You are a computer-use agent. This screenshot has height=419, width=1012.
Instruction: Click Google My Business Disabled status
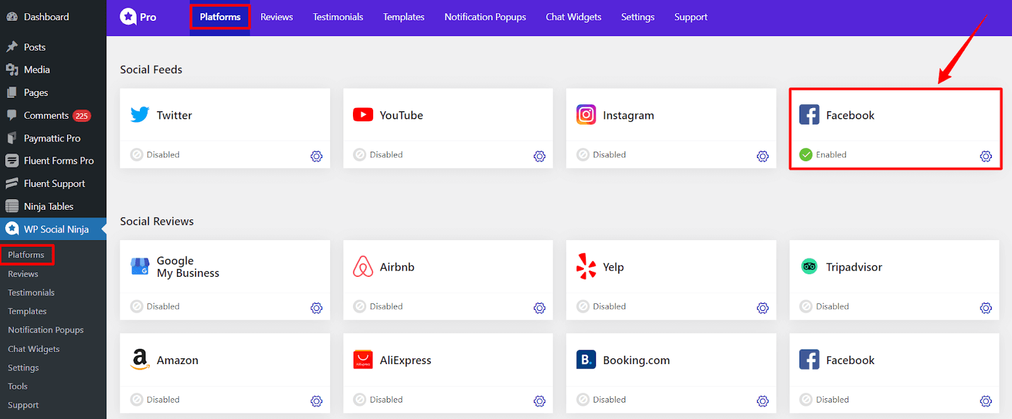point(155,306)
